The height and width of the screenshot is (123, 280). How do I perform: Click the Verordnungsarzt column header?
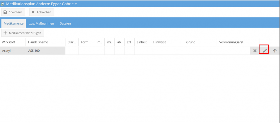click(234, 42)
